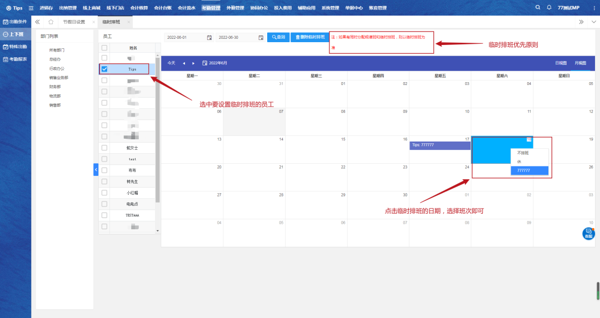Open calendar picker for end date 2022-06-30
The image size is (600, 318).
[261, 37]
